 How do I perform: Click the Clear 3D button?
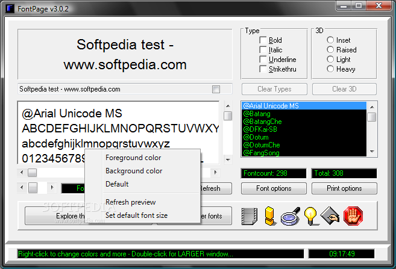pos(344,89)
